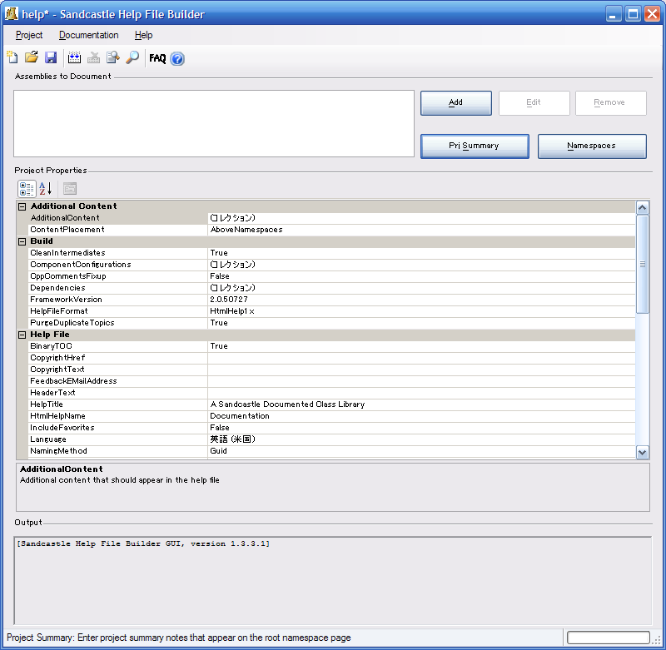
Task: Switch property grid to Categorized view
Action: tap(27, 188)
